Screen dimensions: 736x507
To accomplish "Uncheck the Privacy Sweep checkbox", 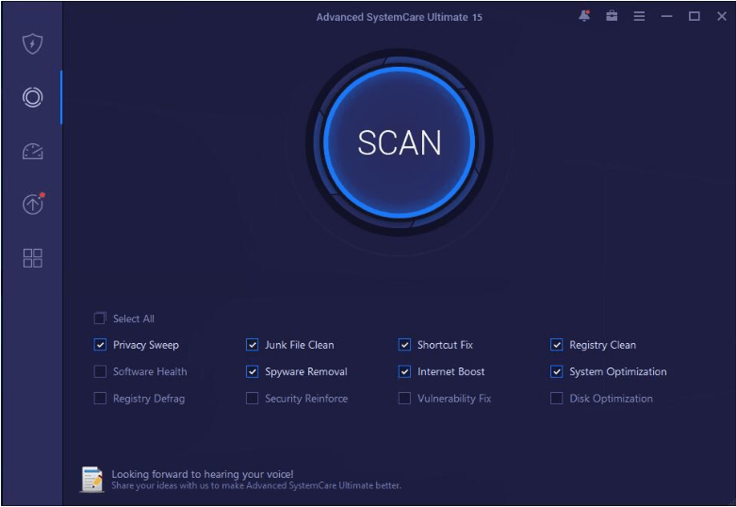I will [x=100, y=345].
